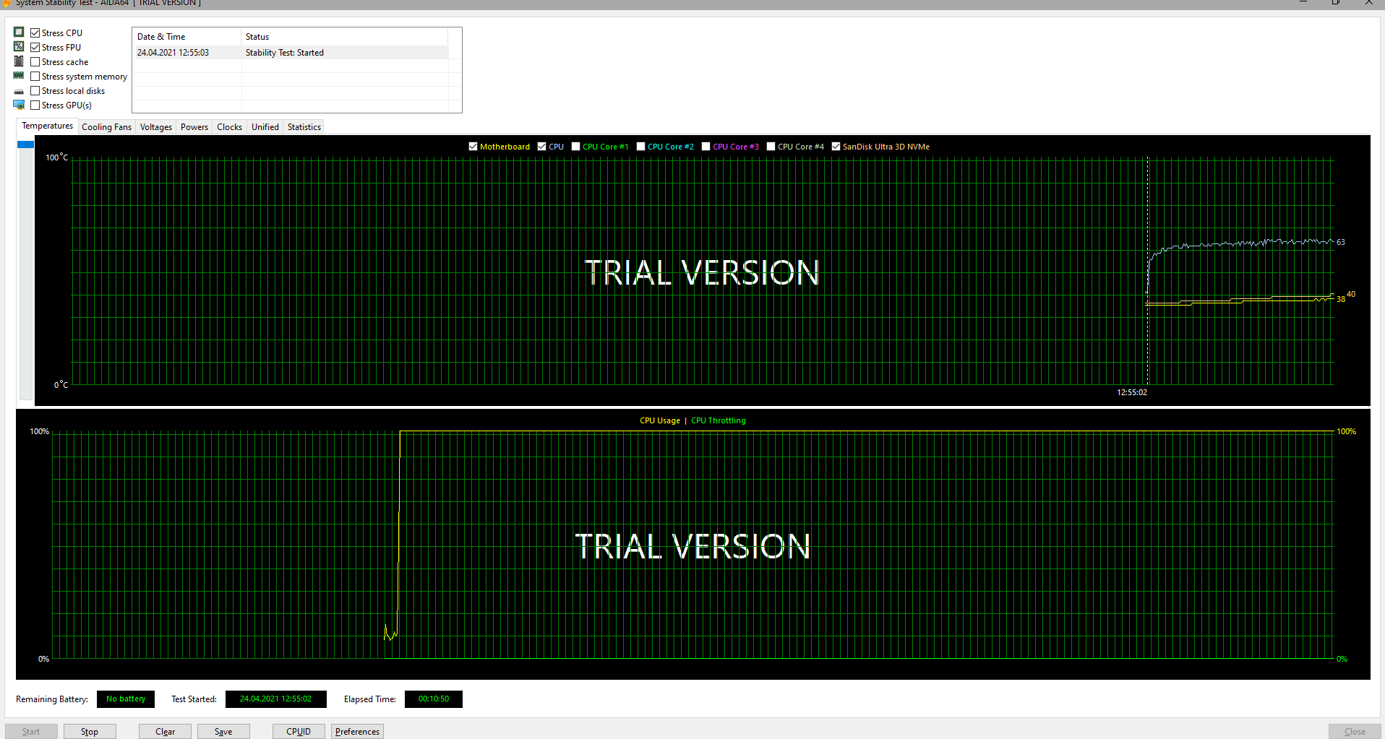Click the disk icon beside Stress local disks
The image size is (1385, 739).
pos(19,92)
